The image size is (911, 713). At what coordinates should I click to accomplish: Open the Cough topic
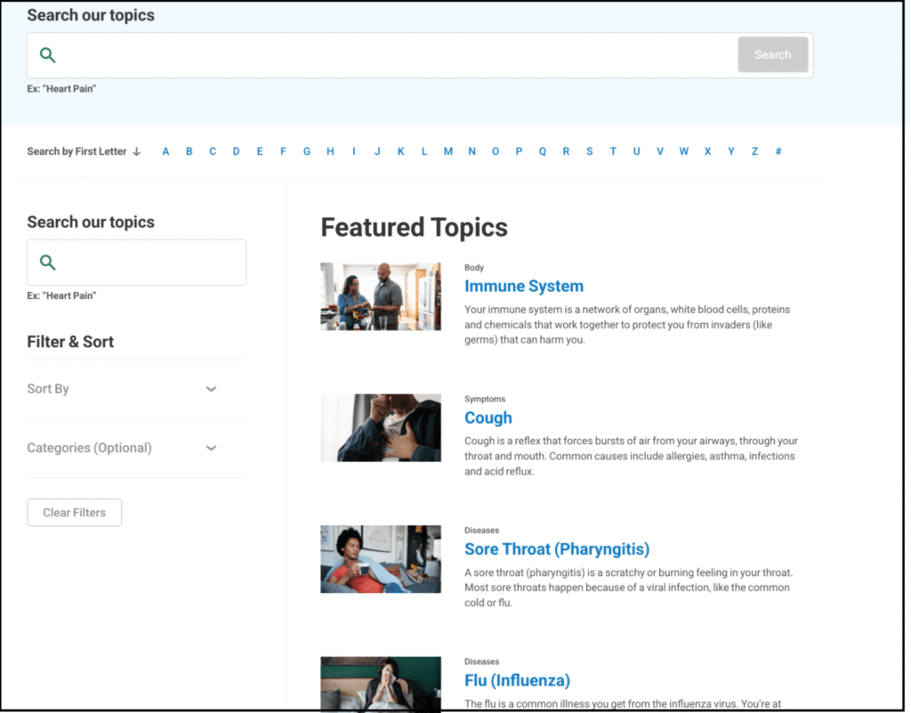click(x=488, y=417)
